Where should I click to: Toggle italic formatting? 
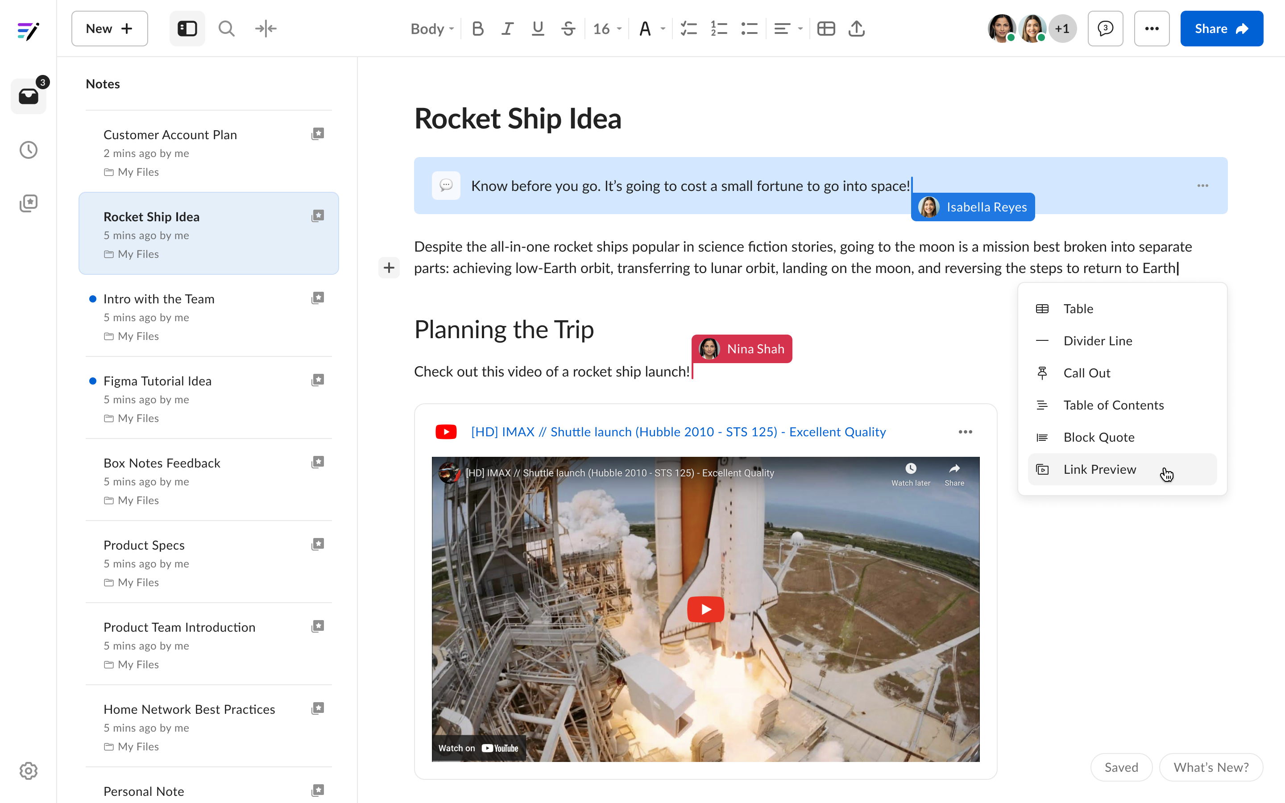coord(507,29)
